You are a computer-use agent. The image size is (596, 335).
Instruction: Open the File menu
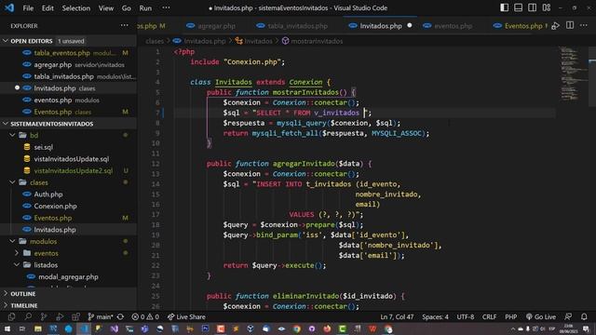pyautogui.click(x=28, y=8)
